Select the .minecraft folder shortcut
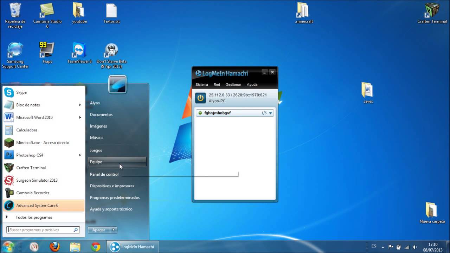The width and height of the screenshot is (450, 253). tap(304, 13)
